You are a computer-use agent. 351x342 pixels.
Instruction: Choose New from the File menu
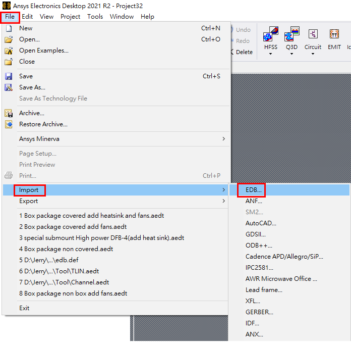click(116, 28)
